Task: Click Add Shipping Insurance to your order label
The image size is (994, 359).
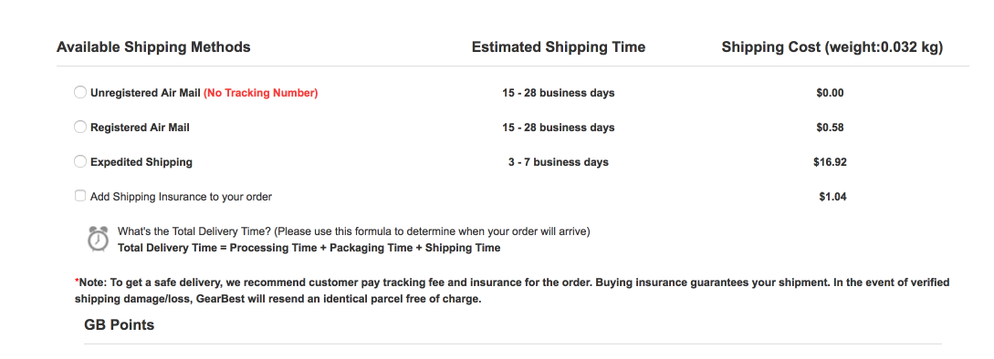Action: pos(182,197)
